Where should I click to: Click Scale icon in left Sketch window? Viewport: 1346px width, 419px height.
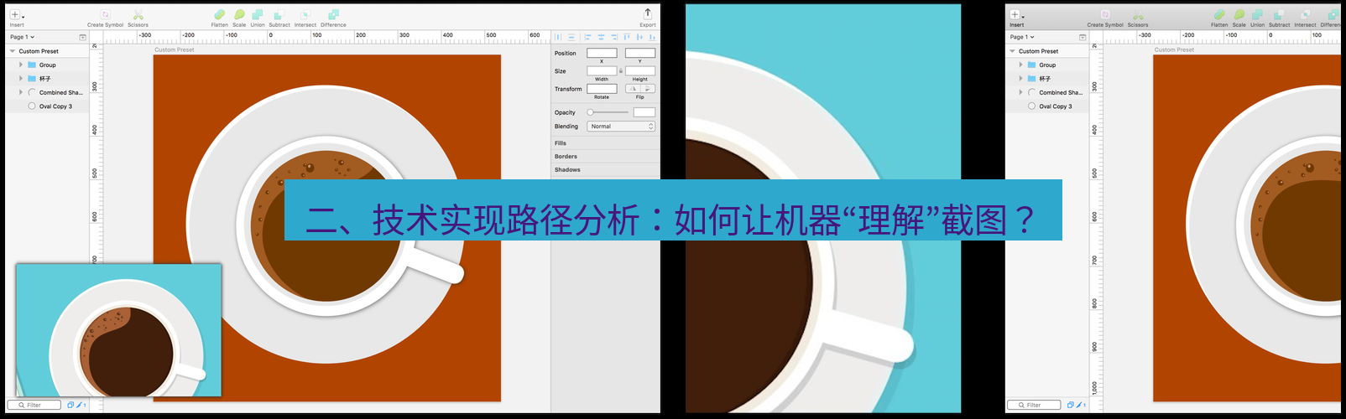[x=239, y=14]
